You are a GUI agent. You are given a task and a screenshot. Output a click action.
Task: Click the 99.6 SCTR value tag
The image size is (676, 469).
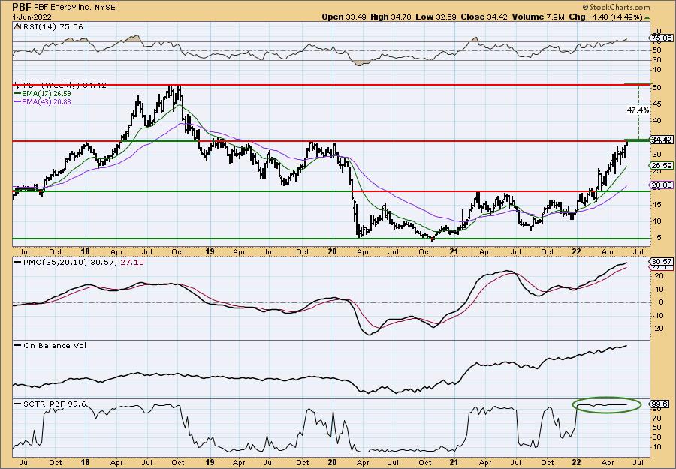click(x=660, y=404)
